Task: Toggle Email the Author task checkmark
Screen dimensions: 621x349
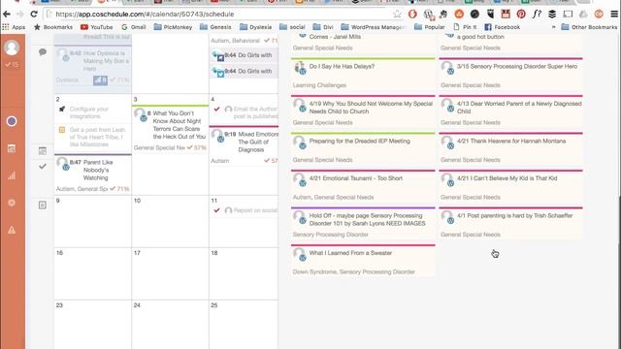Action: (216, 109)
